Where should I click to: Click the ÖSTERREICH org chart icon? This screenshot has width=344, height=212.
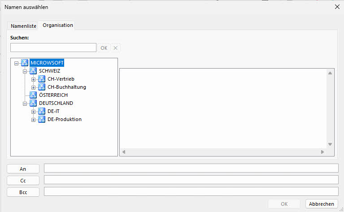[33, 95]
